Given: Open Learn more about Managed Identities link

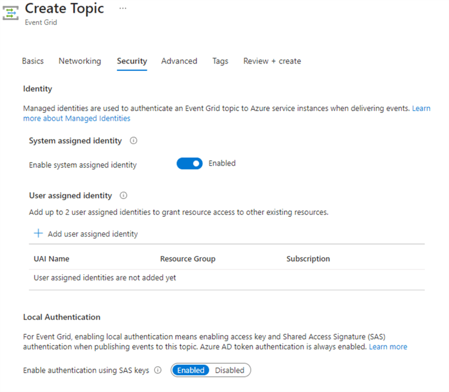Looking at the screenshot, I should coord(76,118).
